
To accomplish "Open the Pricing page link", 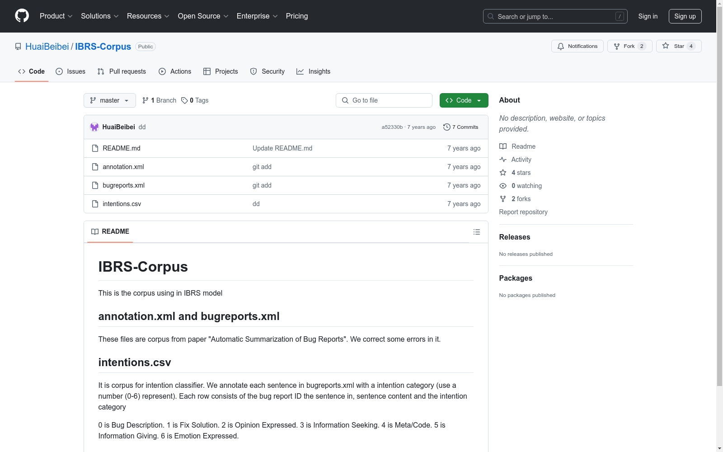I will point(297,16).
